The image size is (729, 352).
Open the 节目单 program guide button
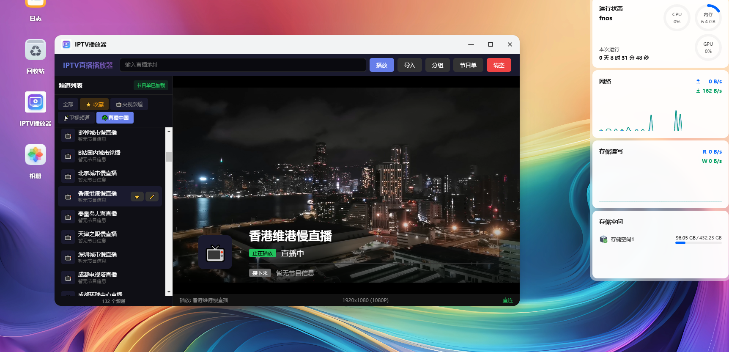[x=468, y=65]
